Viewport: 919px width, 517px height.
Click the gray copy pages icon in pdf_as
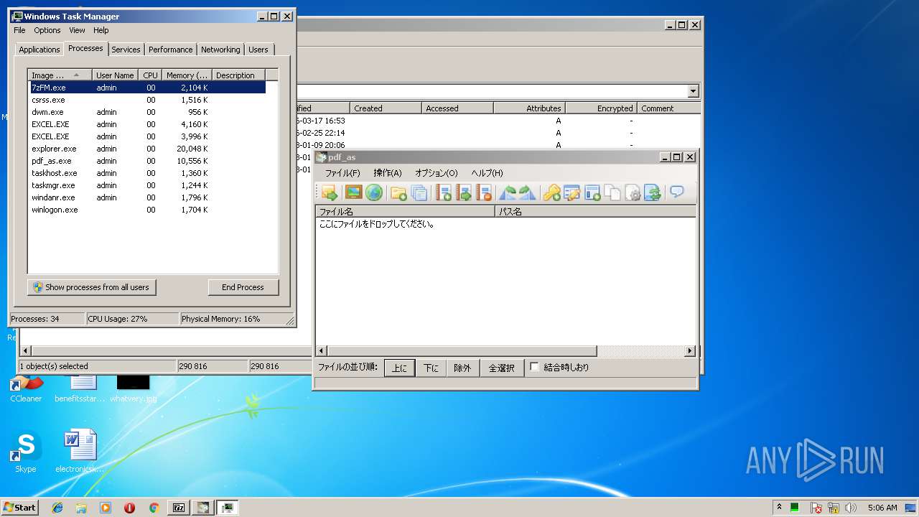[x=612, y=192]
